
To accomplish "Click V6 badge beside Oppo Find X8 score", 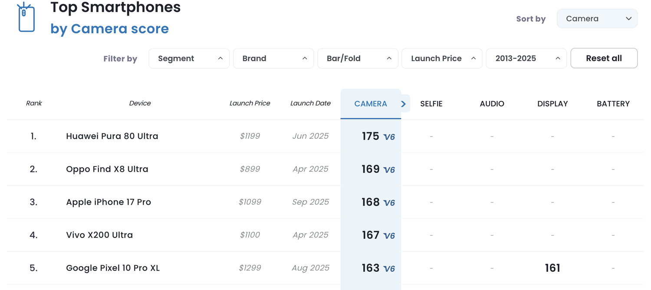I will pos(389,170).
